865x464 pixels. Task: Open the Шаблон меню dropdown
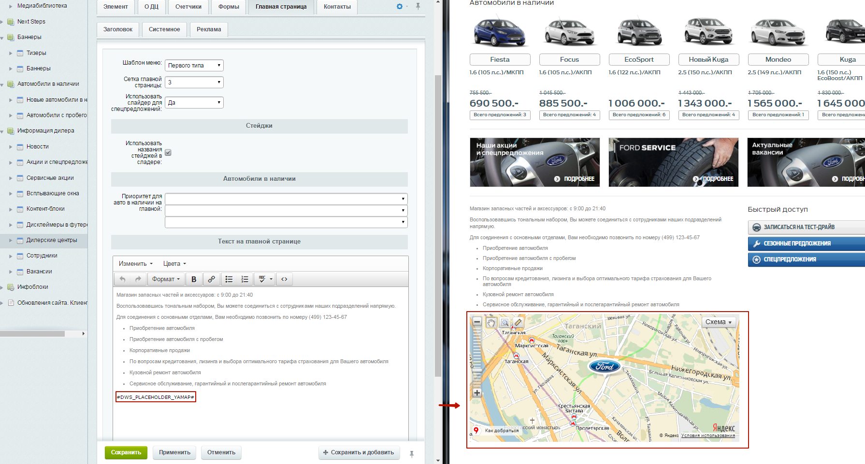tap(194, 65)
